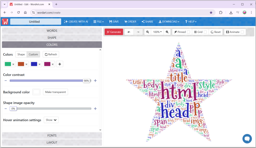
Task: Click the WordArt logo icon
Action: coord(5,22)
